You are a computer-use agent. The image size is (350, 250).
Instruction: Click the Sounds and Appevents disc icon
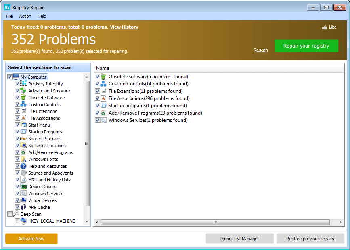click(x=23, y=173)
